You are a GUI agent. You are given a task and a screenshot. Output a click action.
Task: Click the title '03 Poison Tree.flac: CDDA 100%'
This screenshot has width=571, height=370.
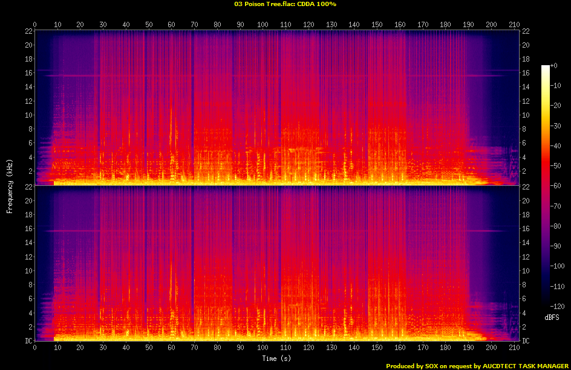(285, 4)
